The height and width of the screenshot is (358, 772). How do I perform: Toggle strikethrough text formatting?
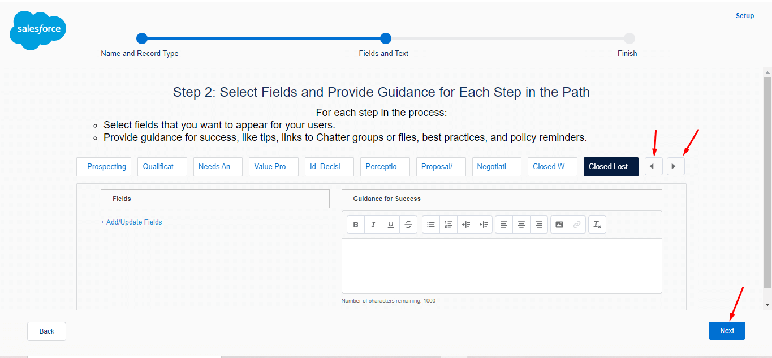click(408, 225)
